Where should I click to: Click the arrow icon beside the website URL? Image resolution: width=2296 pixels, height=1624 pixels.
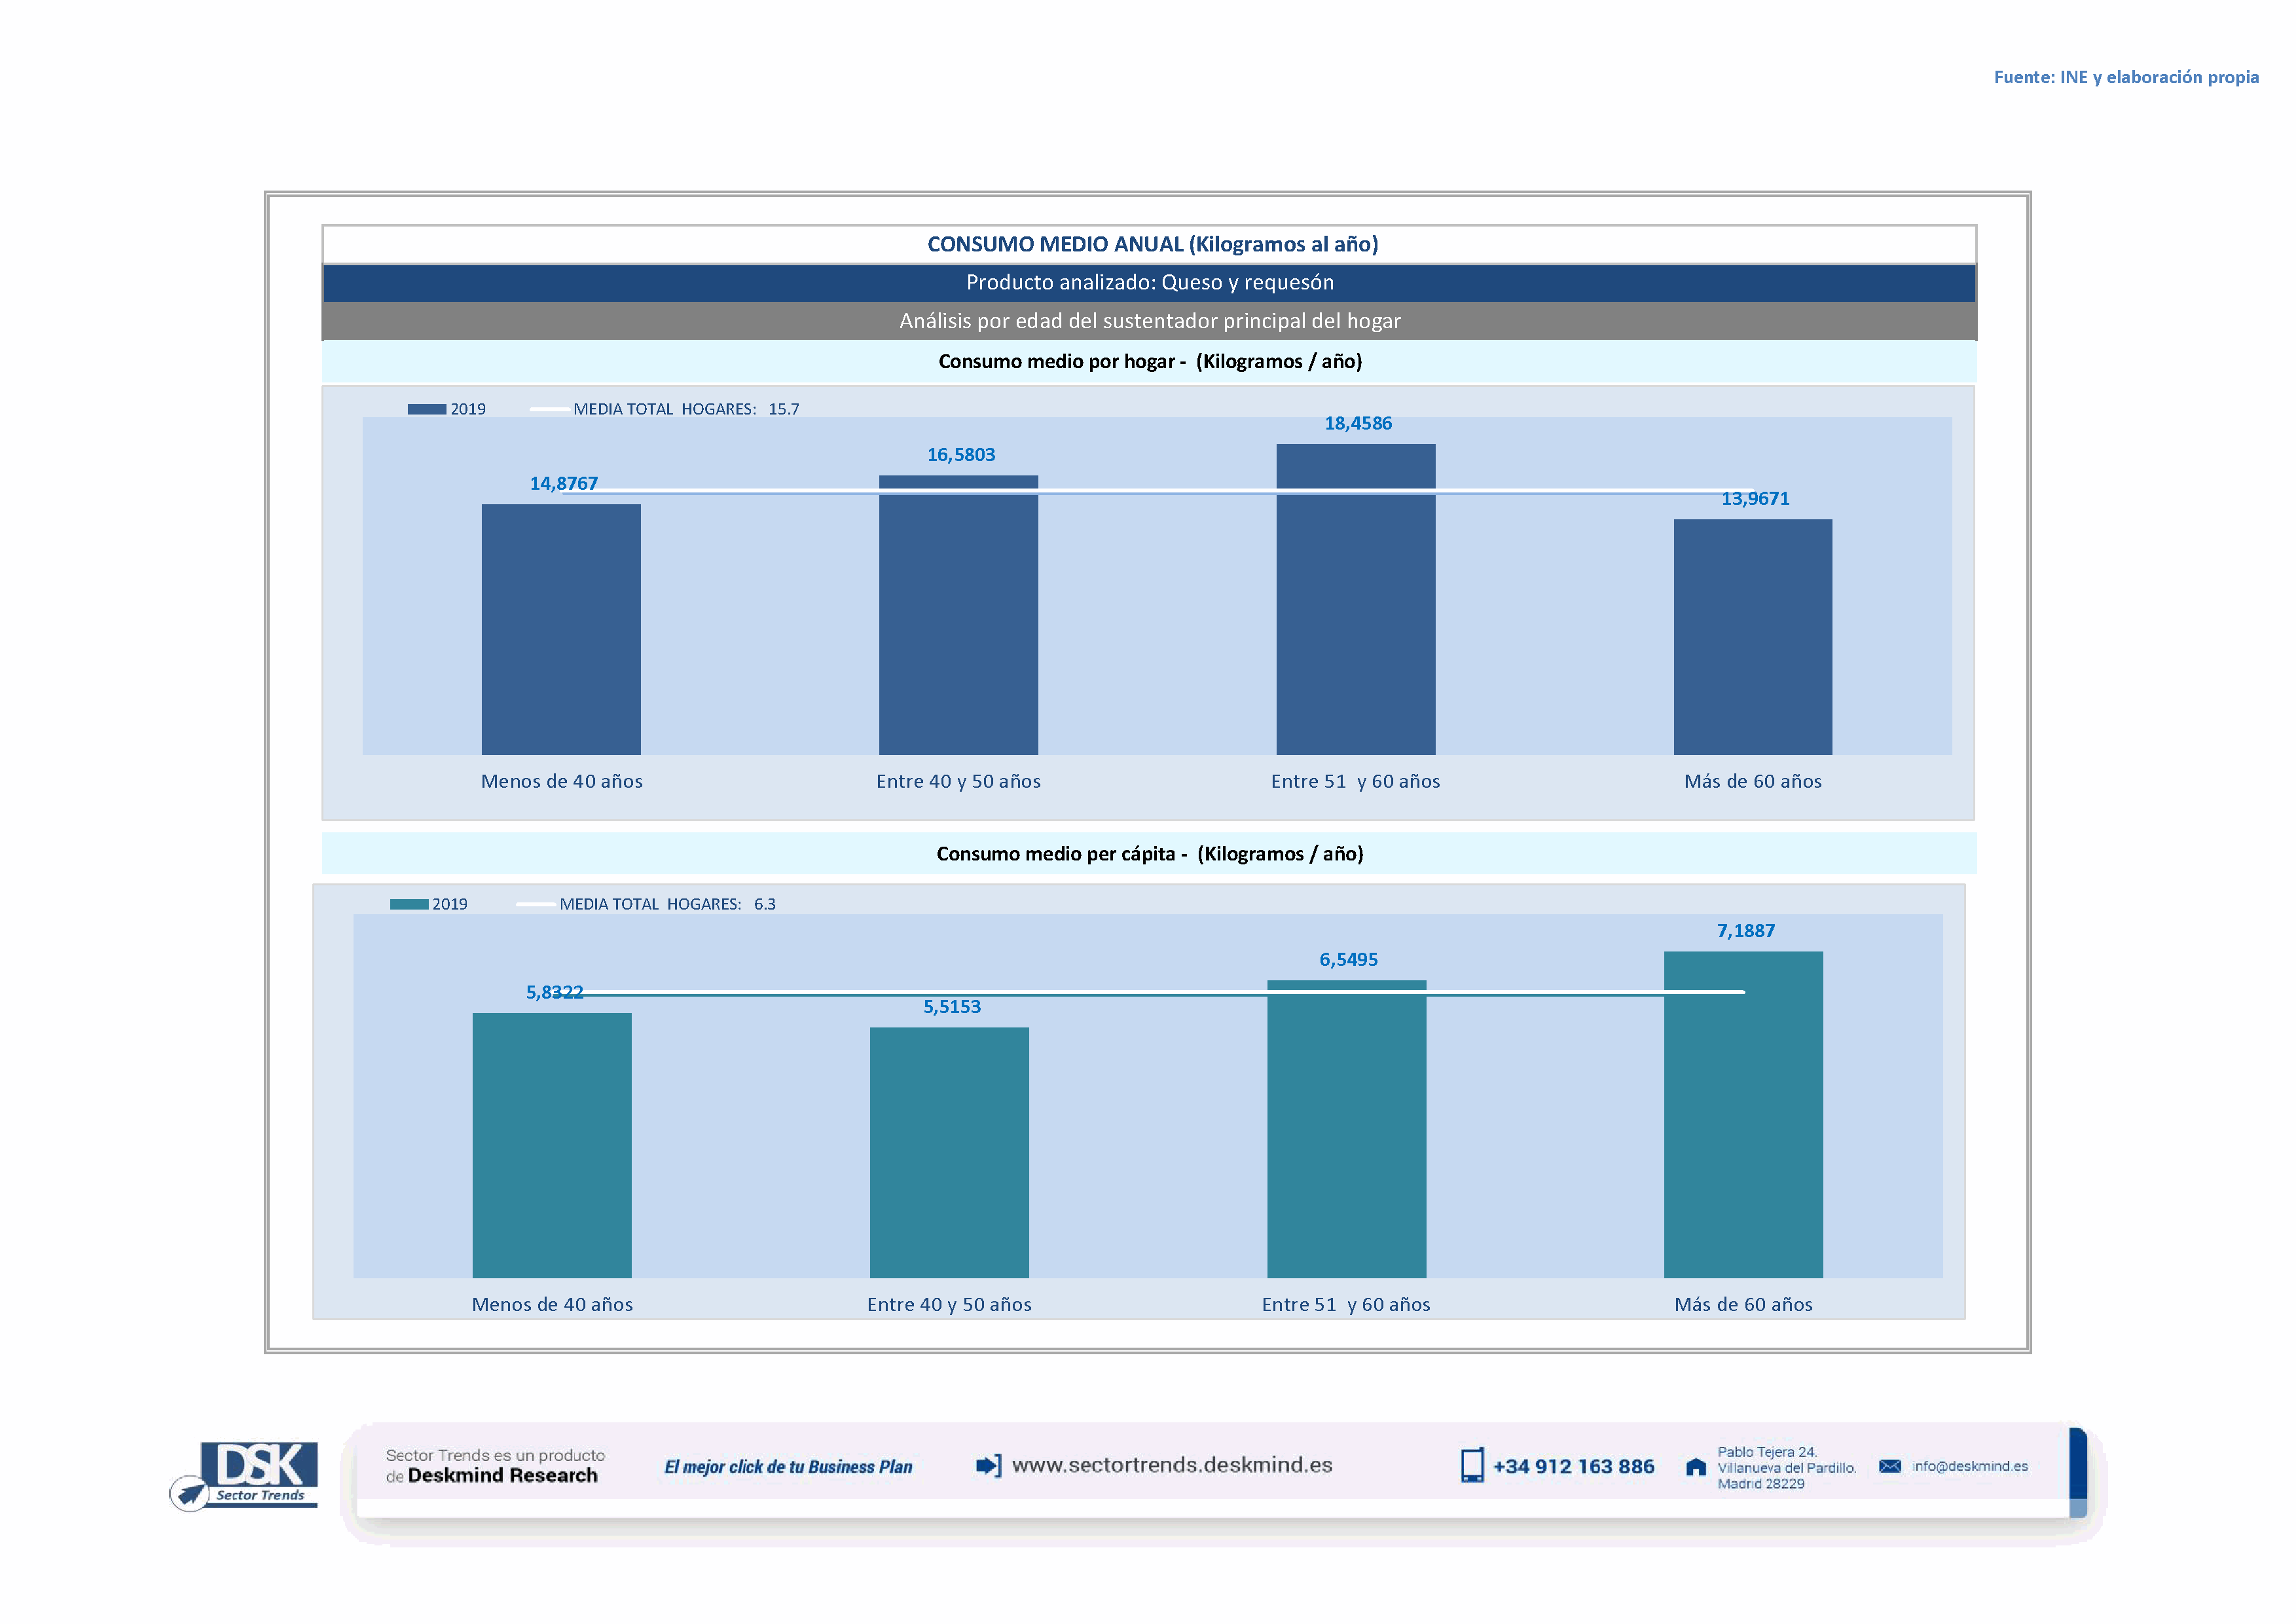(x=988, y=1465)
